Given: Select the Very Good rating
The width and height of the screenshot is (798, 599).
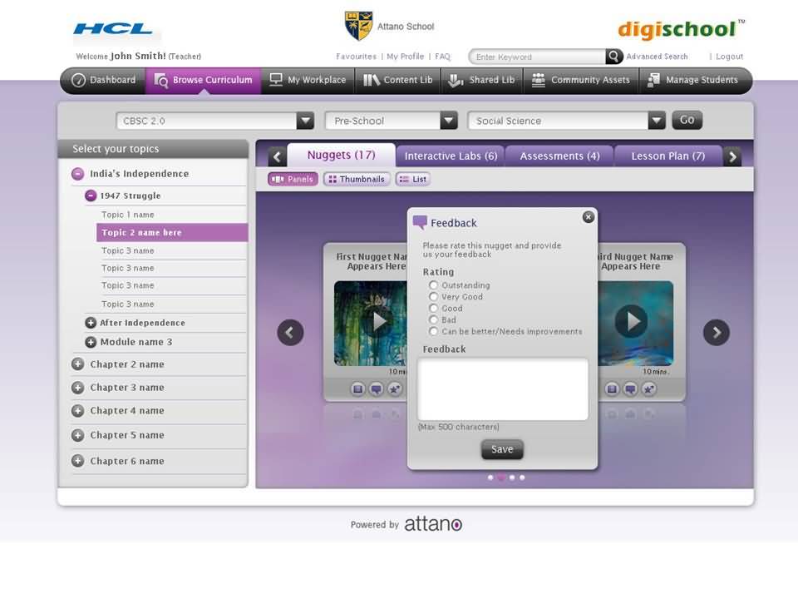Looking at the screenshot, I should [x=433, y=297].
